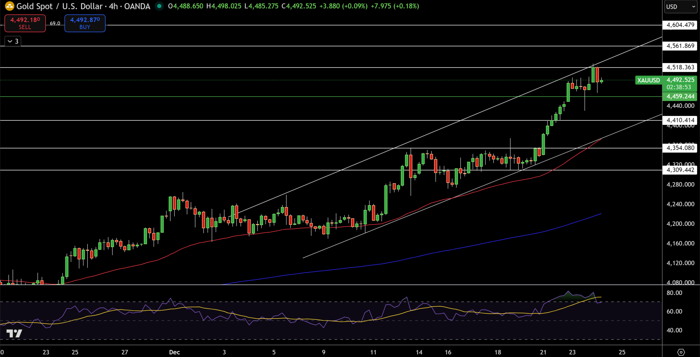Collapse the indicator legend showing 3
Image resolution: width=700 pixels, height=357 pixels.
13,41
